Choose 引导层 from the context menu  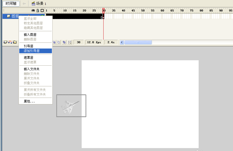[36, 46]
